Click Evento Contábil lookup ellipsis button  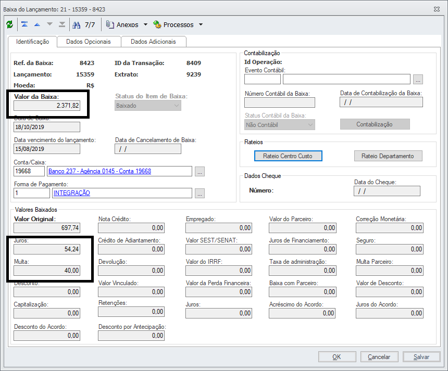pos(418,79)
